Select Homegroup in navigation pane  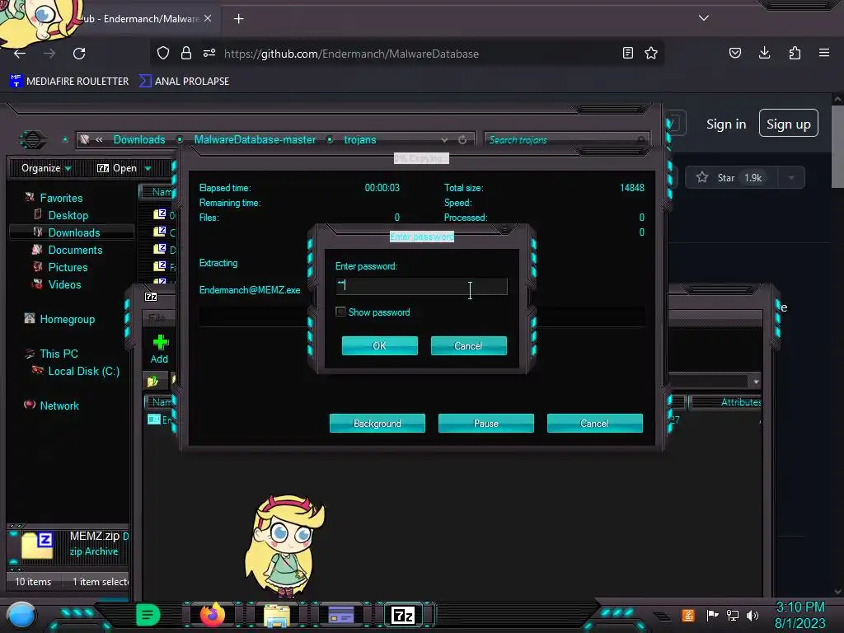pos(67,319)
